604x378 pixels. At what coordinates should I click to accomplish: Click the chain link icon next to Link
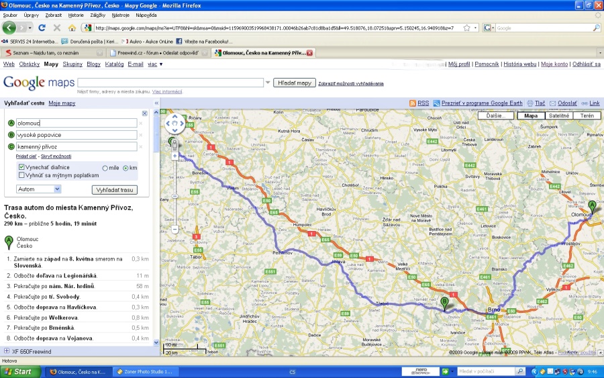(585, 103)
